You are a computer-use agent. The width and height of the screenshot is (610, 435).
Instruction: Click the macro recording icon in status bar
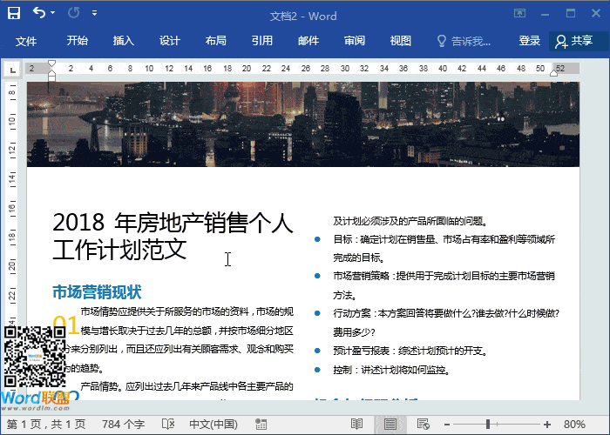[259, 424]
